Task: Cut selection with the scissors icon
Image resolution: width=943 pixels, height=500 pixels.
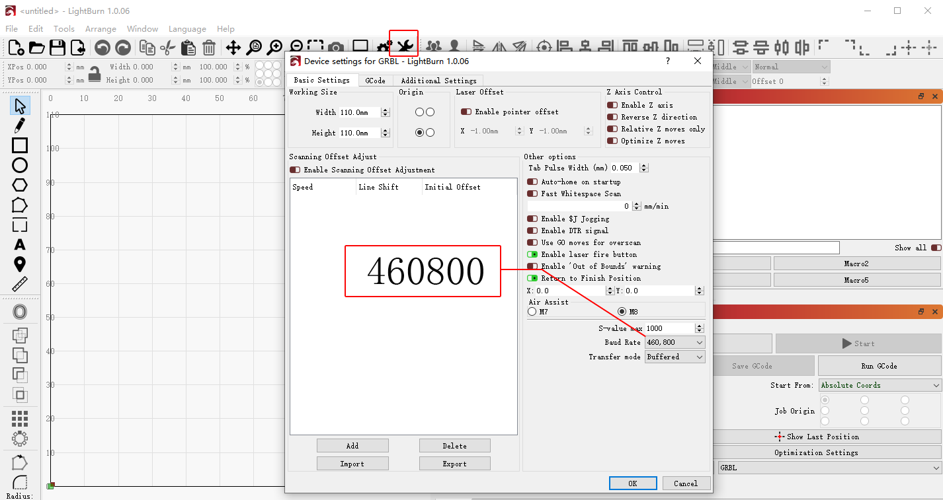Action: 168,48
